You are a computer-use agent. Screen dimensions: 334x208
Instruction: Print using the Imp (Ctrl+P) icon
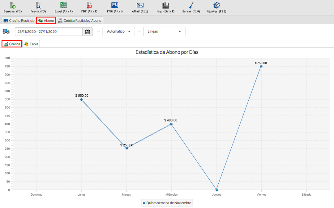[165, 6]
